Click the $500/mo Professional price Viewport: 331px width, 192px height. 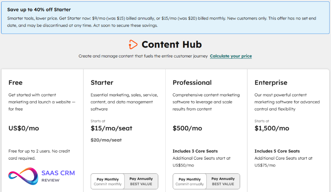pos(188,128)
